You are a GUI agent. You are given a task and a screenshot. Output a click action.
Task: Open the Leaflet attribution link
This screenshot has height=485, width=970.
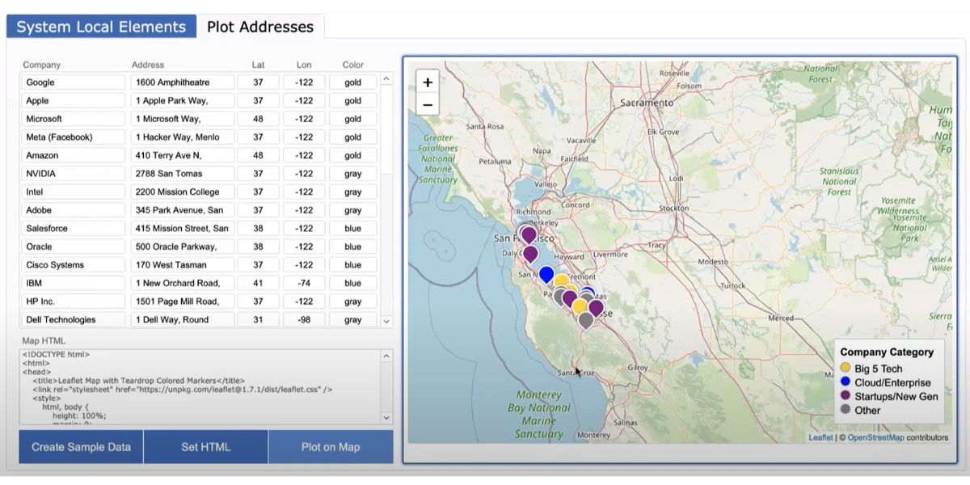[x=823, y=437]
